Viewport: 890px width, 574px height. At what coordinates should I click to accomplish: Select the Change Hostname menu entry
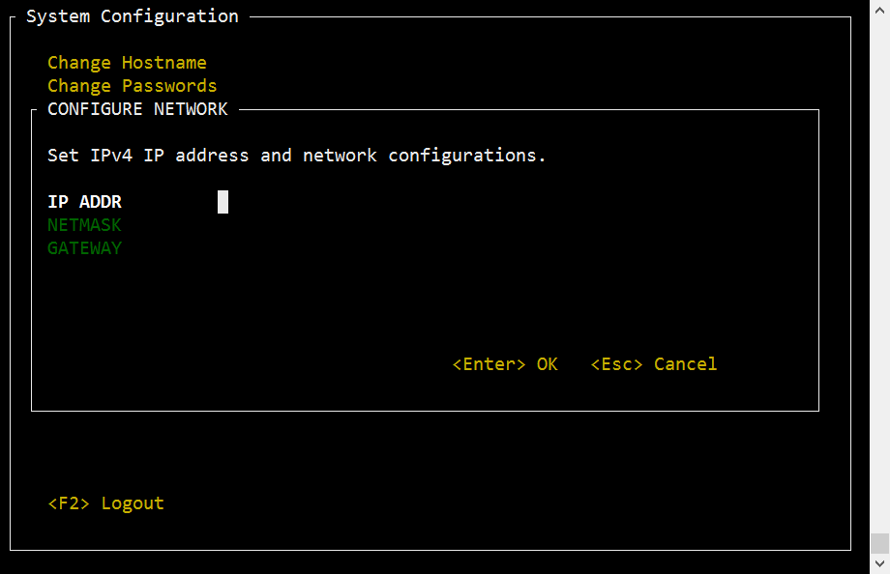(127, 63)
